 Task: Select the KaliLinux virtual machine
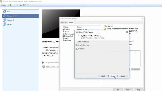(x=21, y=24)
